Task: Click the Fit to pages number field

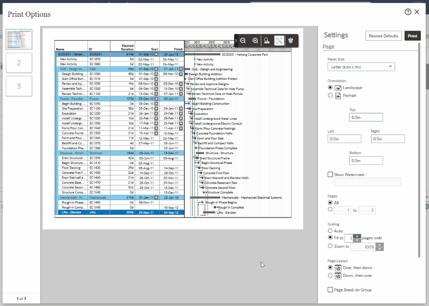Action: click(349, 238)
